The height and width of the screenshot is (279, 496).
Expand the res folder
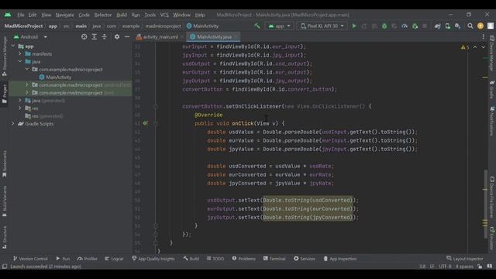pos(20,108)
